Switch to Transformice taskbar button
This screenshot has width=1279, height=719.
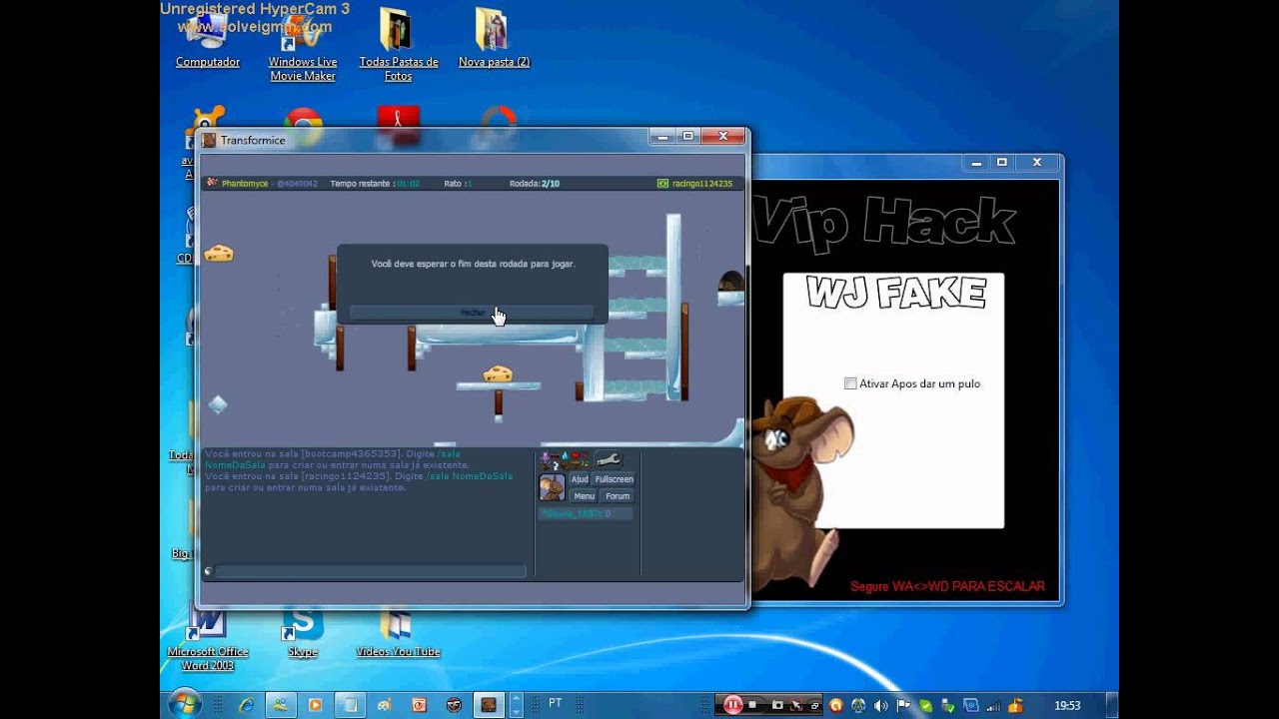pos(489,705)
